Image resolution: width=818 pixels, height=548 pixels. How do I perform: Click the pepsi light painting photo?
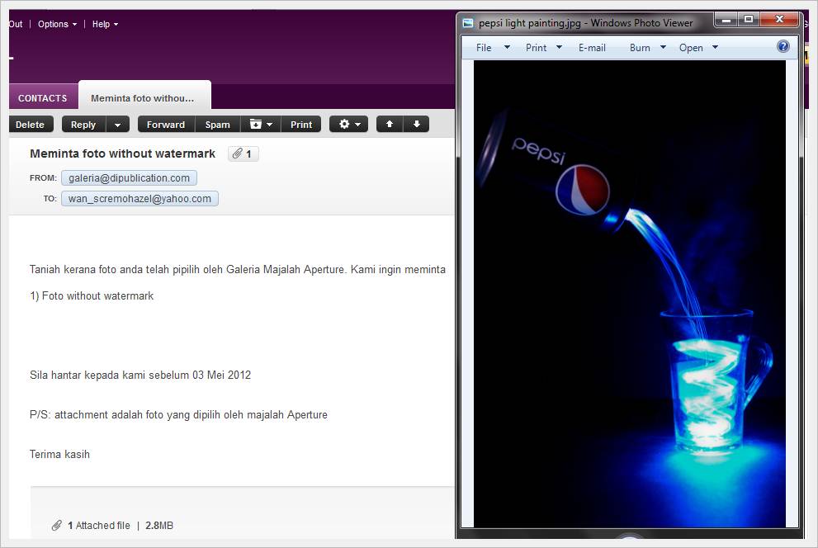[630, 294]
